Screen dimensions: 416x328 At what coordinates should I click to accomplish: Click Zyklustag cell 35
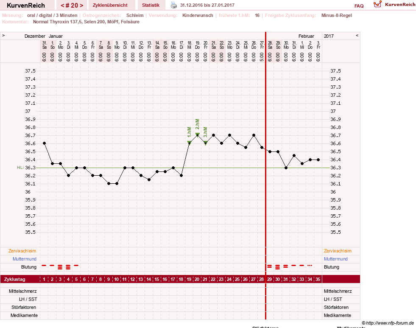318,279
